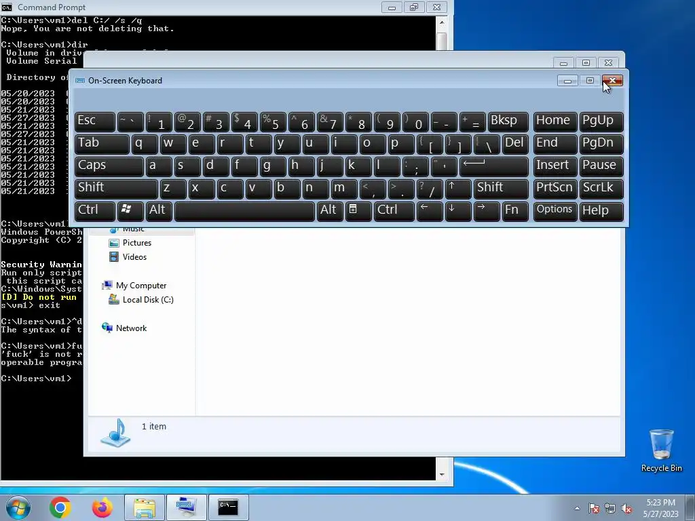
Task: Click the down arrow key
Action: click(x=458, y=211)
